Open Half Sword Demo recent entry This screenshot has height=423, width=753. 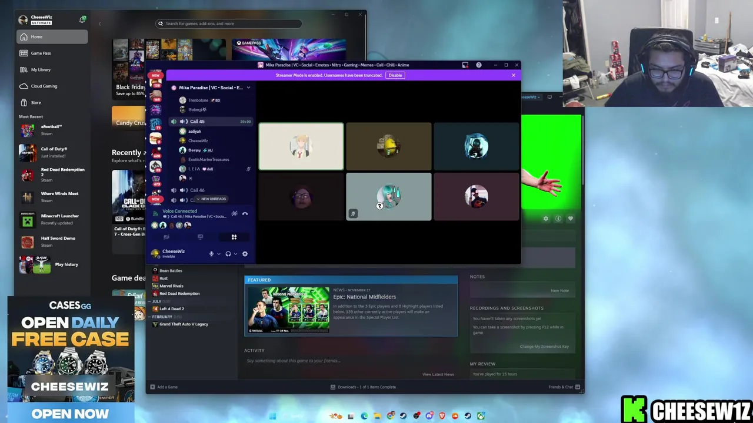[52, 241]
